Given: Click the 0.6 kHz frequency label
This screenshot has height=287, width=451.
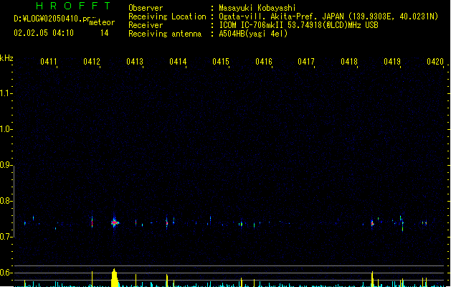Looking at the screenshot, I should point(6,273).
